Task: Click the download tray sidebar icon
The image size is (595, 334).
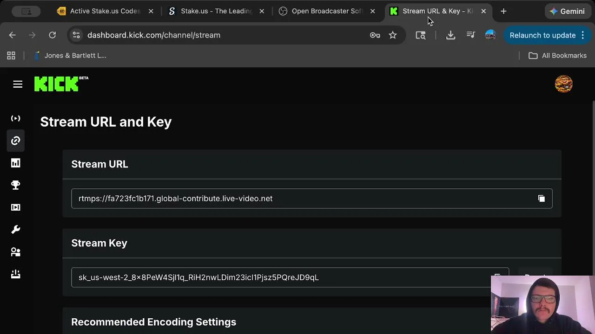Action: tap(16, 274)
